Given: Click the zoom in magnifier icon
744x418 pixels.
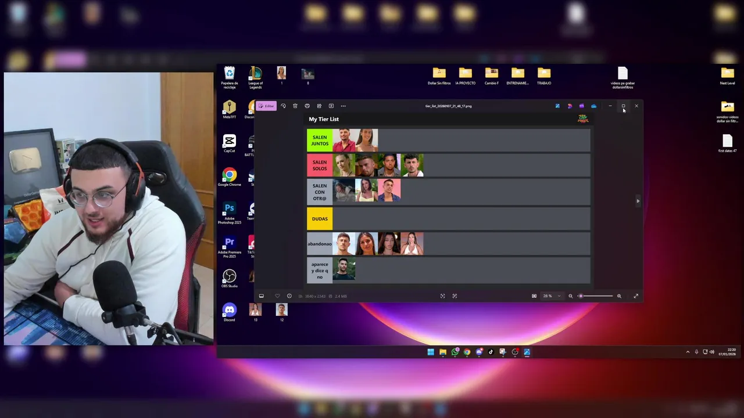Looking at the screenshot, I should [619, 296].
